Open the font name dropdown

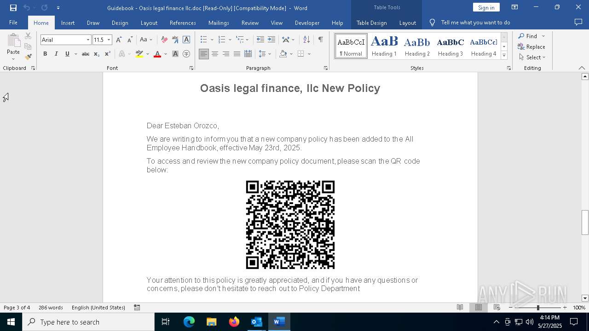[x=88, y=40]
